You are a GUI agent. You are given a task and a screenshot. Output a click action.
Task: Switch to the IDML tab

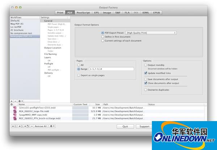click(x=146, y=13)
